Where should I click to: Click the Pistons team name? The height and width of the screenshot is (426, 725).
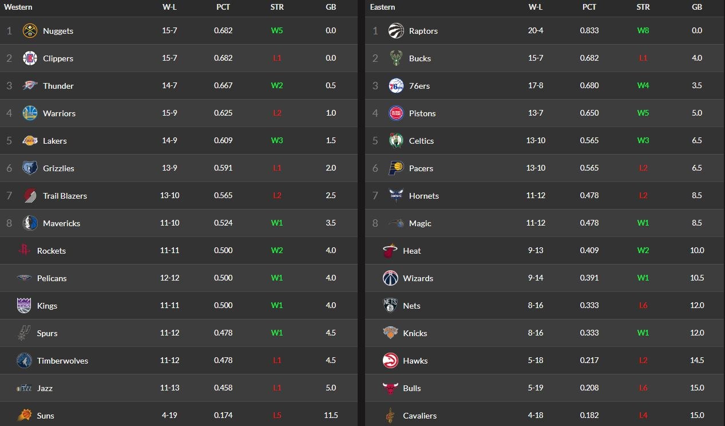(x=422, y=113)
